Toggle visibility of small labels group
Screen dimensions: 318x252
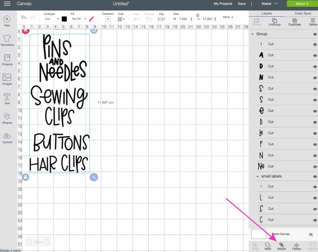point(315,176)
